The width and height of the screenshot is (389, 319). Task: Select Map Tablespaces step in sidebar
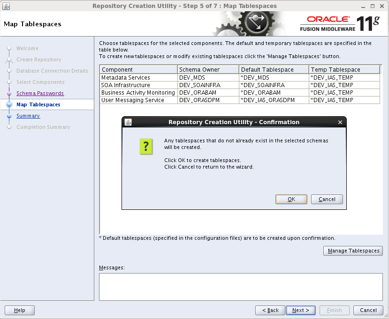click(38, 104)
